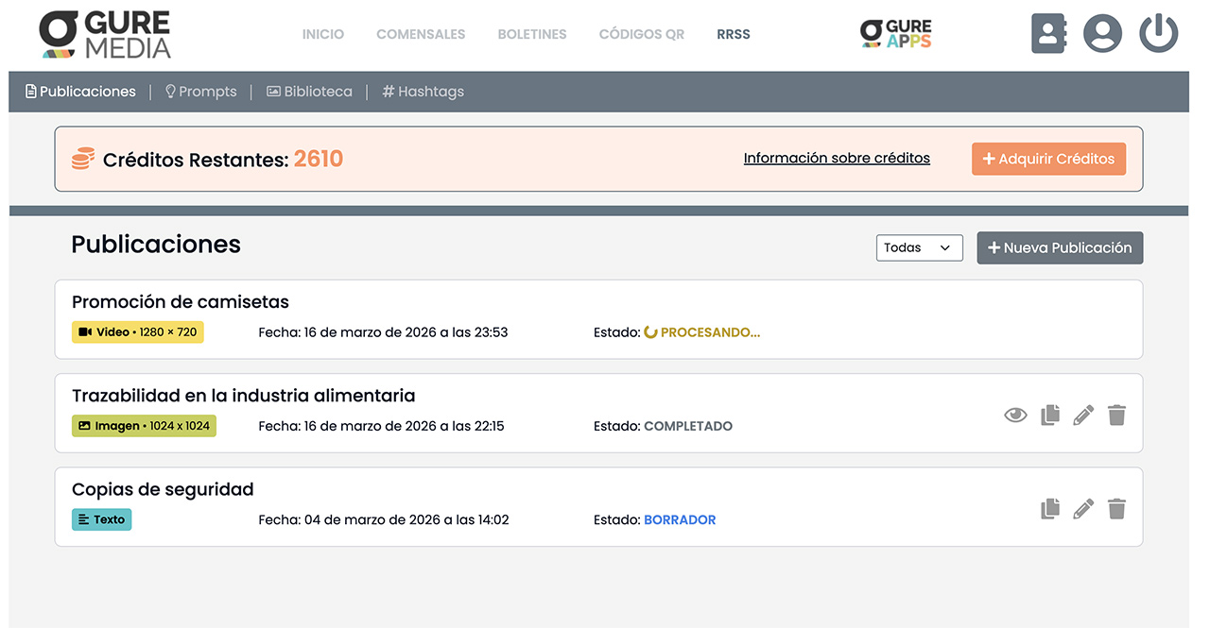Create a Nueva Publicación
1210x628 pixels.
coord(1059,247)
